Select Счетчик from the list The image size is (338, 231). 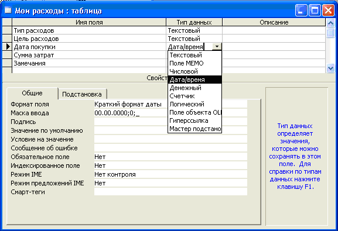click(x=194, y=96)
